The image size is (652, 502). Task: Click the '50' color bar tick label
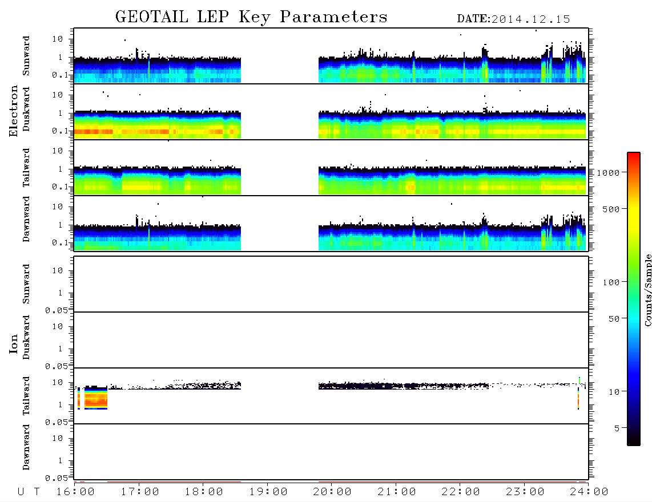[614, 319]
